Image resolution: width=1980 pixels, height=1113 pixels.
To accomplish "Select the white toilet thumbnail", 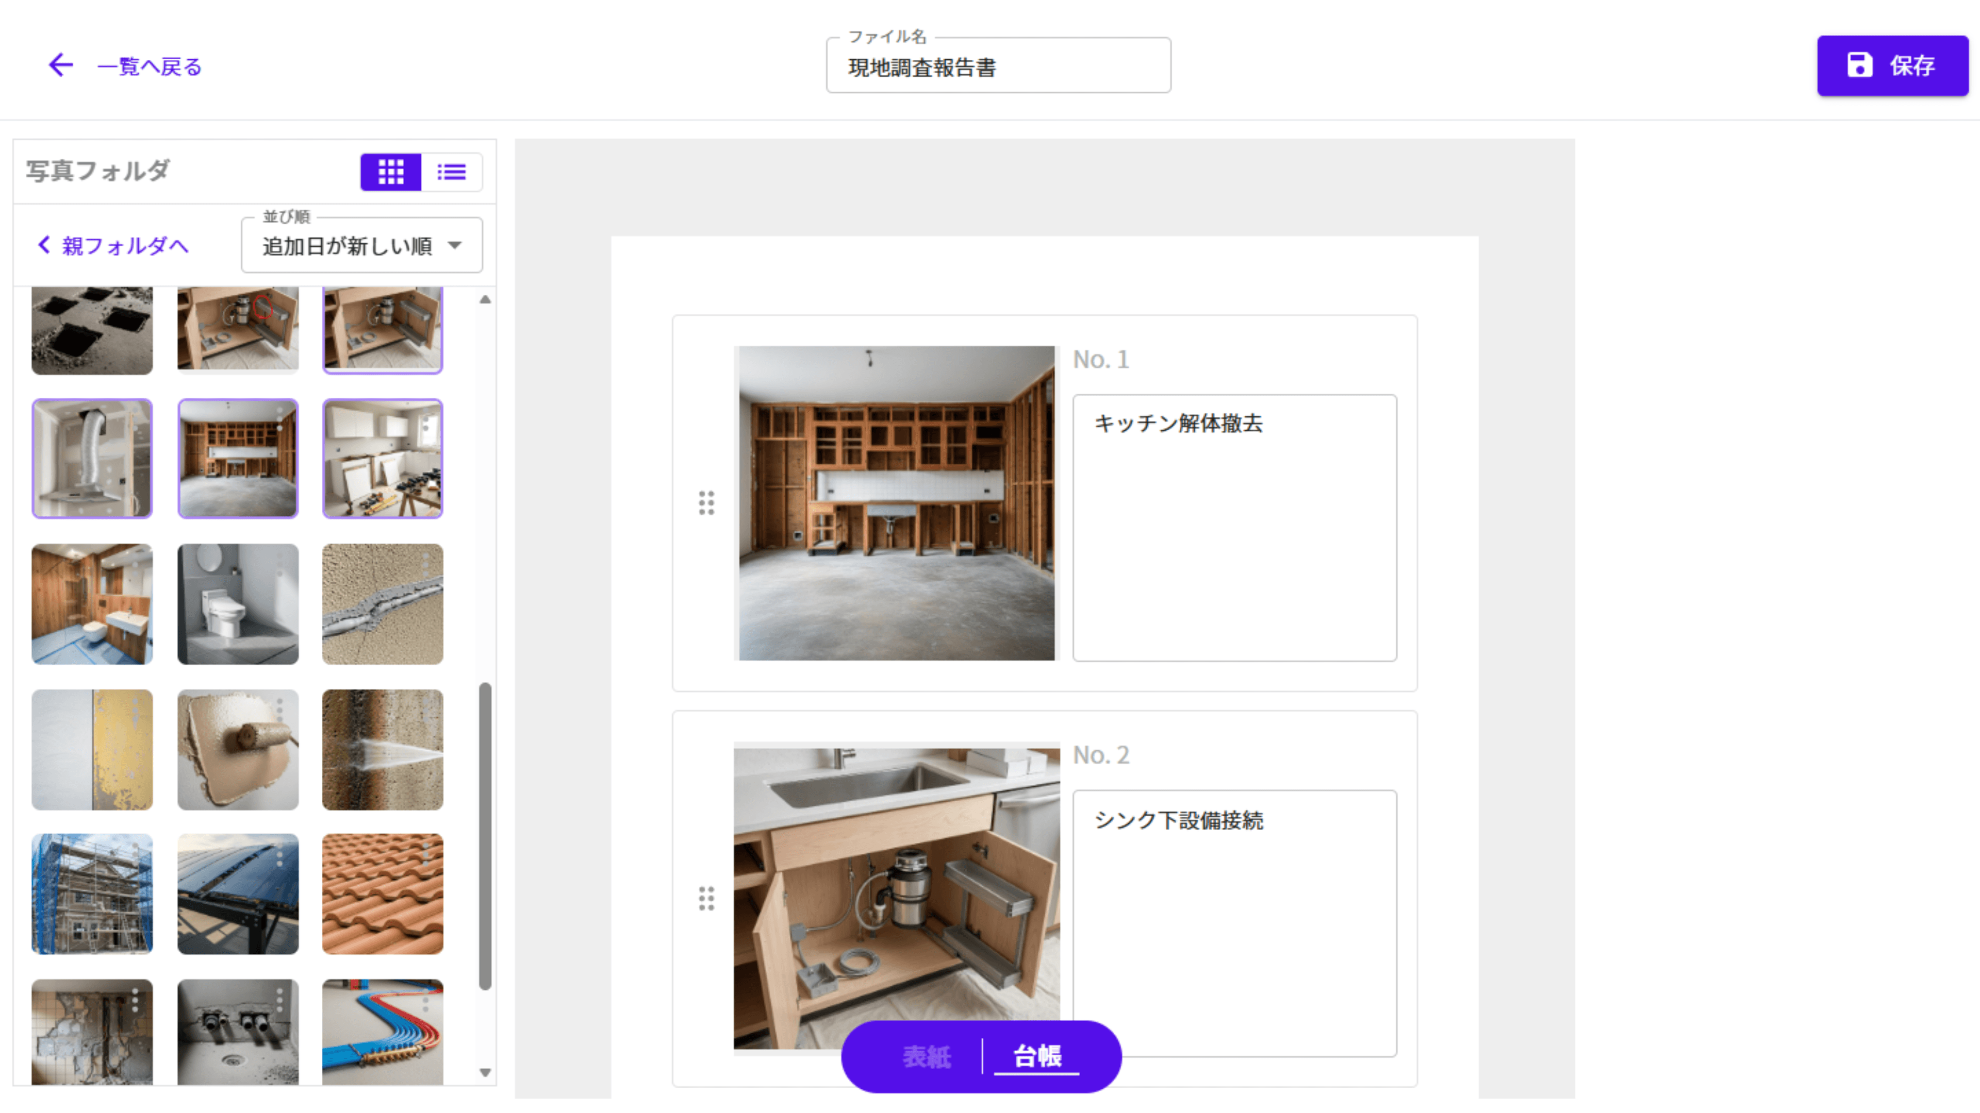I will (238, 604).
